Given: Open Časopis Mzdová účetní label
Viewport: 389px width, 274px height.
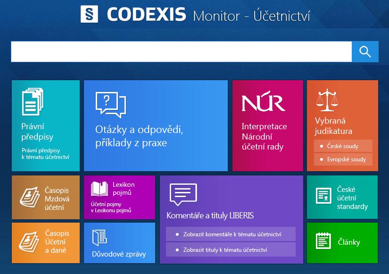Looking at the screenshot, I should (x=57, y=199).
